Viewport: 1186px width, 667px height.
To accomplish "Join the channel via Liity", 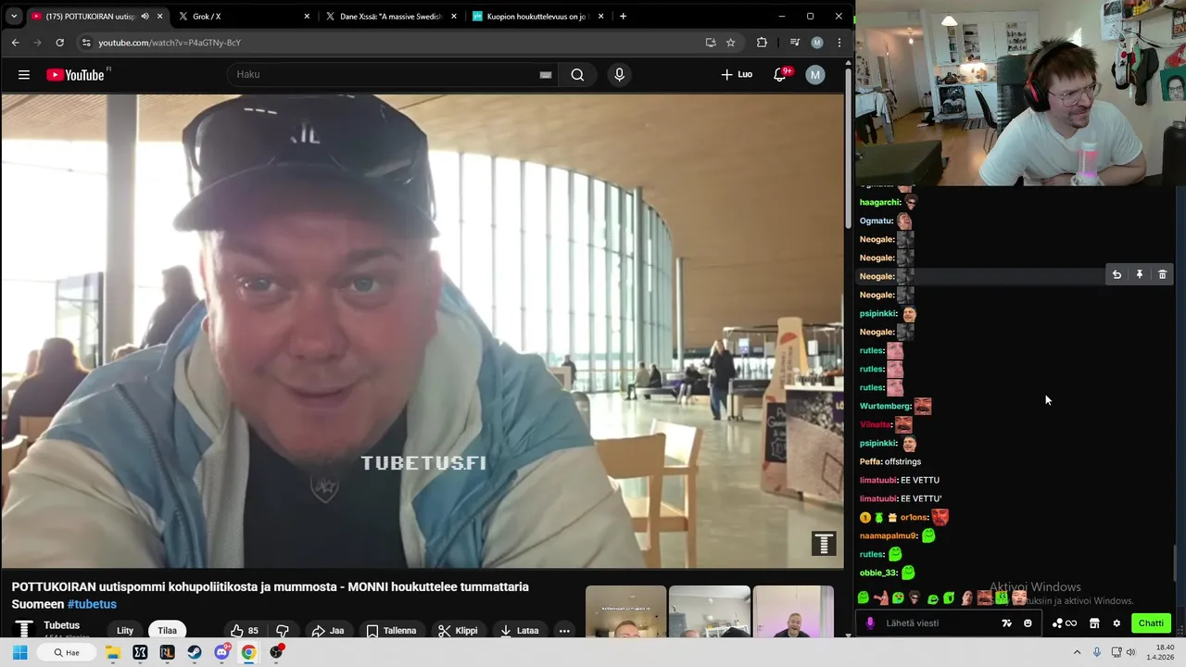I will tap(125, 631).
